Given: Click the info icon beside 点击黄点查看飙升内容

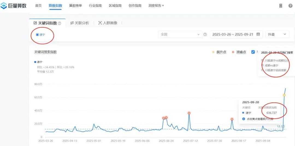Looking at the screenshot, I should pos(243,119).
